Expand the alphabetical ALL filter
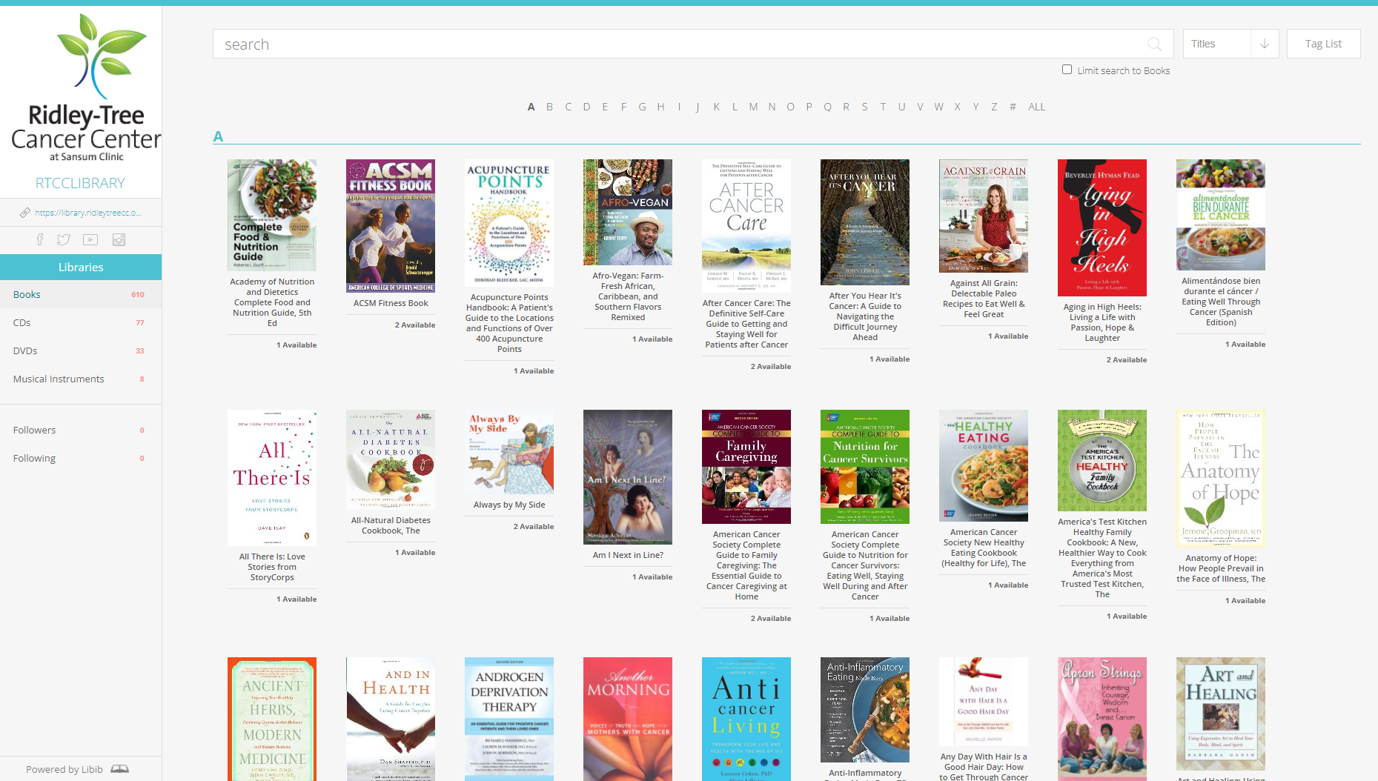 [1036, 107]
